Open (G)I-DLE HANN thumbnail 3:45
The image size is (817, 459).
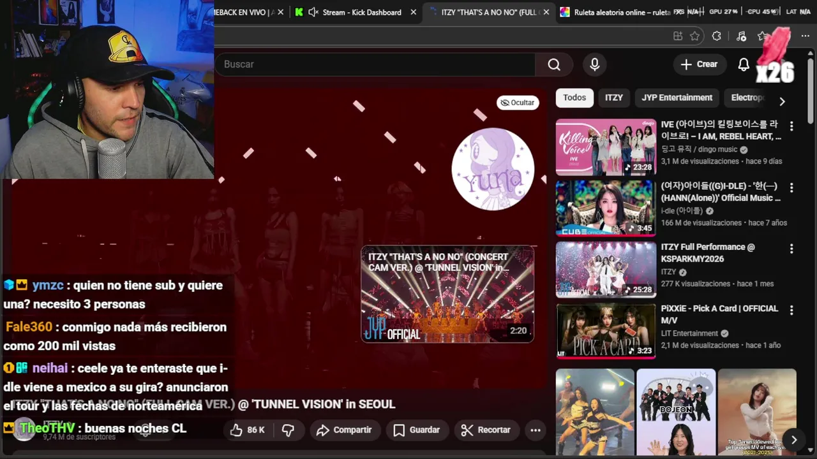pyautogui.click(x=606, y=208)
